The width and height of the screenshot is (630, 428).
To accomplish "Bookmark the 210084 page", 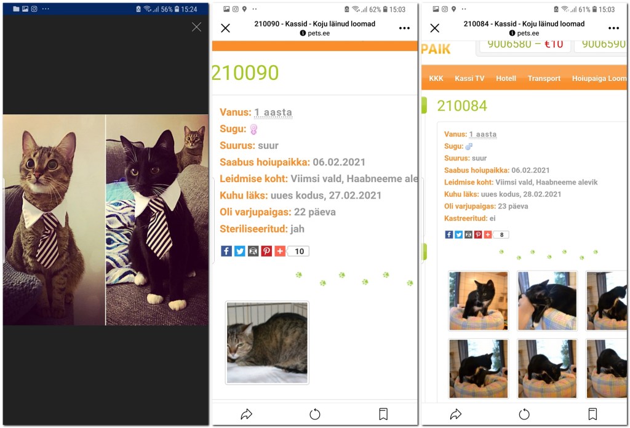I will (592, 414).
